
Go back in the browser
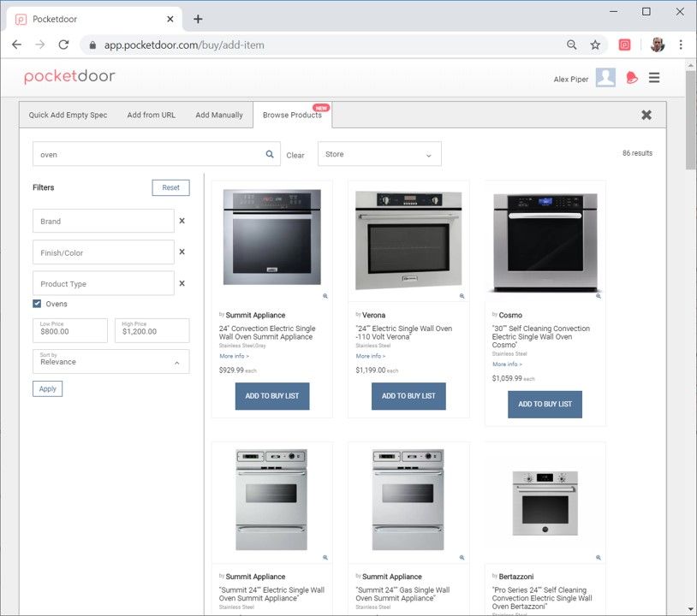16,44
